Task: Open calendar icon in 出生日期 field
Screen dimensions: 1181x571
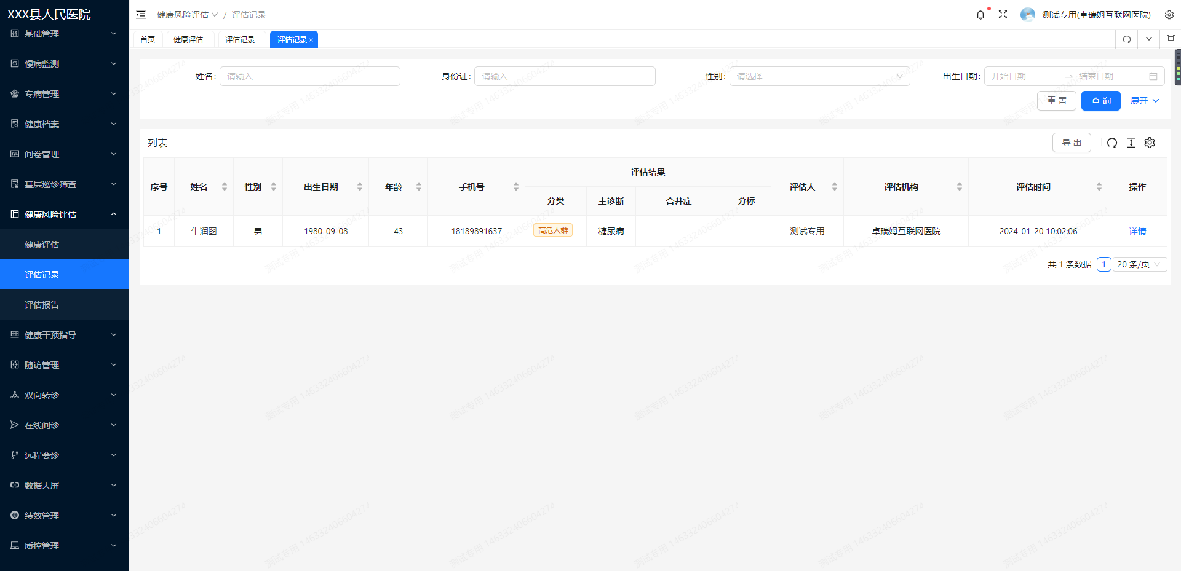Action: [x=1153, y=76]
